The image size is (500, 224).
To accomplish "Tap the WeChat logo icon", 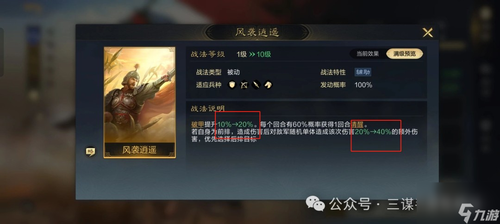I will tap(315, 203).
